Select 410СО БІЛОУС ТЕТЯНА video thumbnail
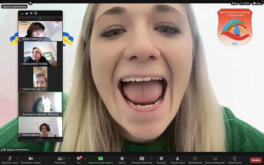 point(40,54)
